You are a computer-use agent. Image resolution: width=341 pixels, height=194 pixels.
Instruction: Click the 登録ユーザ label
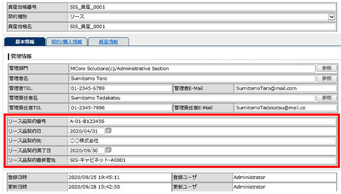click(185, 178)
